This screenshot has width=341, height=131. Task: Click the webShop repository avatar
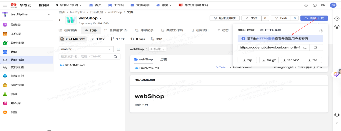(x=71, y=20)
